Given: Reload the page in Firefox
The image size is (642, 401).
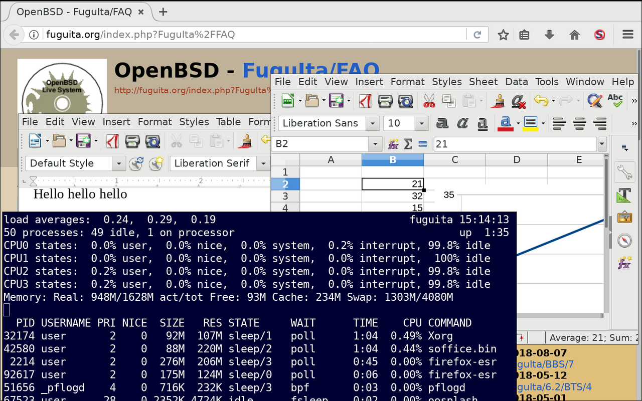Looking at the screenshot, I should click(x=477, y=35).
